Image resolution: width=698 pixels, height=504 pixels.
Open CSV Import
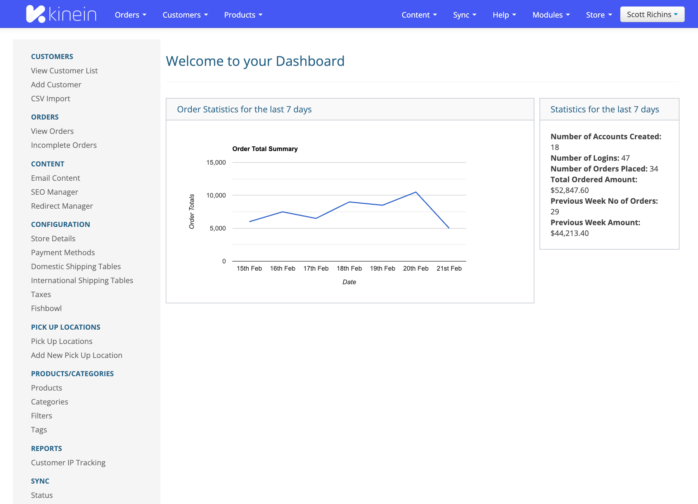[x=51, y=98]
